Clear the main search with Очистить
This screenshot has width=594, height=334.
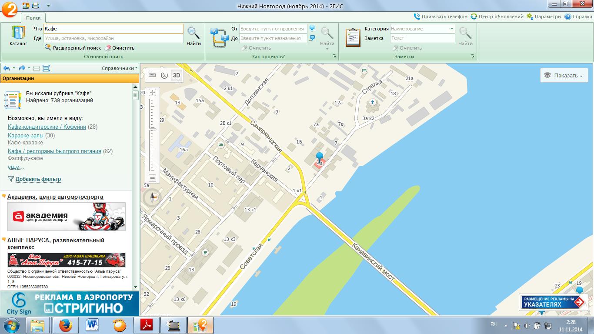[x=120, y=48]
